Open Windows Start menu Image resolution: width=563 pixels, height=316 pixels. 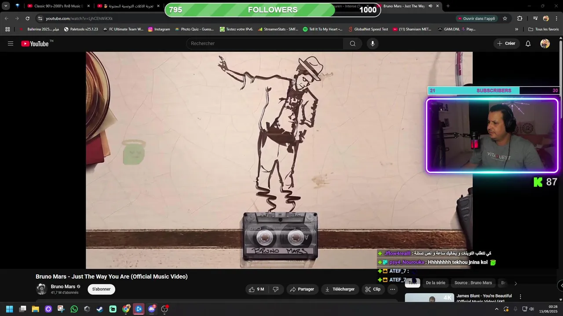[x=9, y=309]
